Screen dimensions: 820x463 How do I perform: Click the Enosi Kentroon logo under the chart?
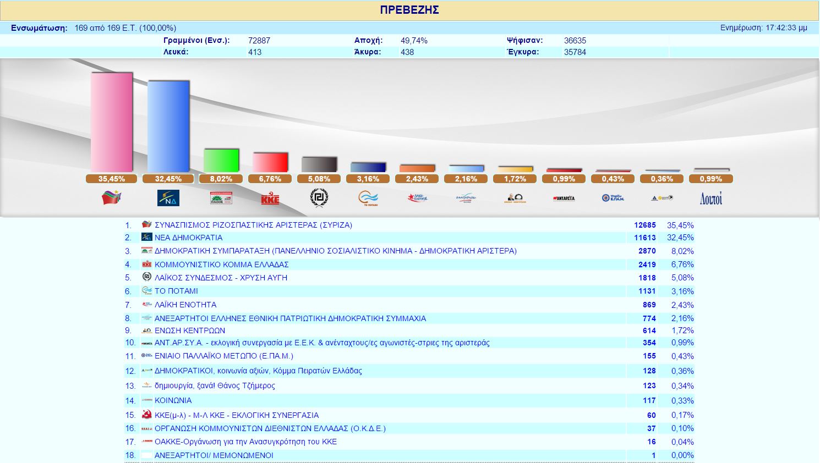point(515,198)
